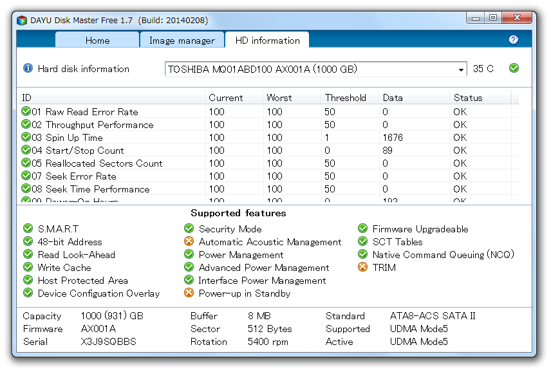Click the Hard disk information info icon
This screenshot has width=551, height=372.
(28, 68)
